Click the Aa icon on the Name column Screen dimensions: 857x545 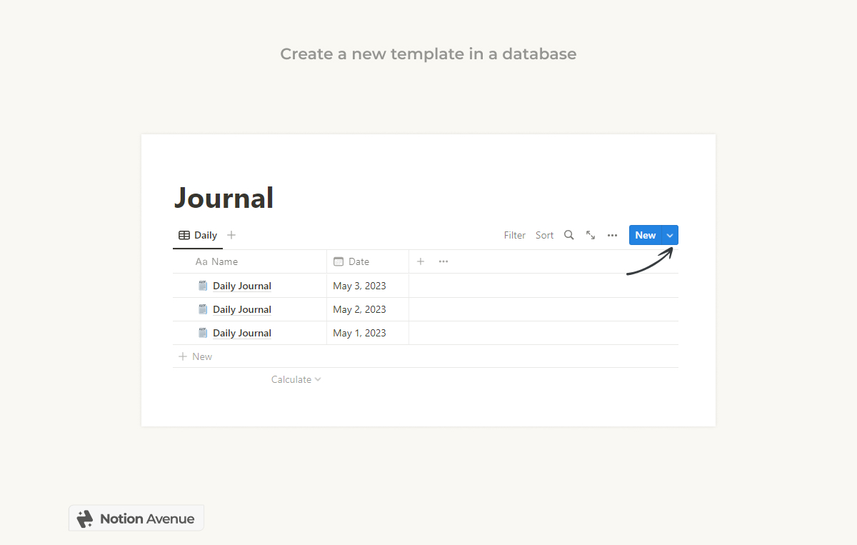click(x=200, y=261)
